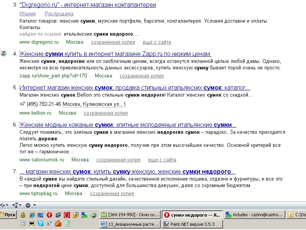This screenshot has height=230, width=306.
Task: Open the Digregorio.ru result title link
Action: [88, 5]
